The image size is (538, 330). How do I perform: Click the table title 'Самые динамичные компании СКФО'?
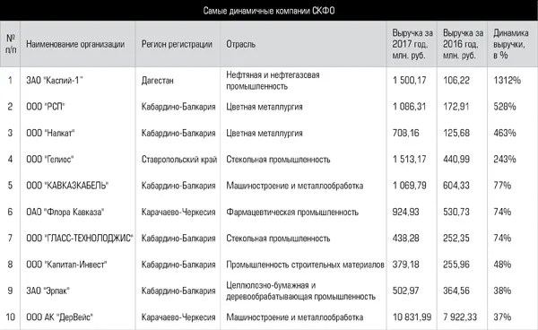coord(269,11)
